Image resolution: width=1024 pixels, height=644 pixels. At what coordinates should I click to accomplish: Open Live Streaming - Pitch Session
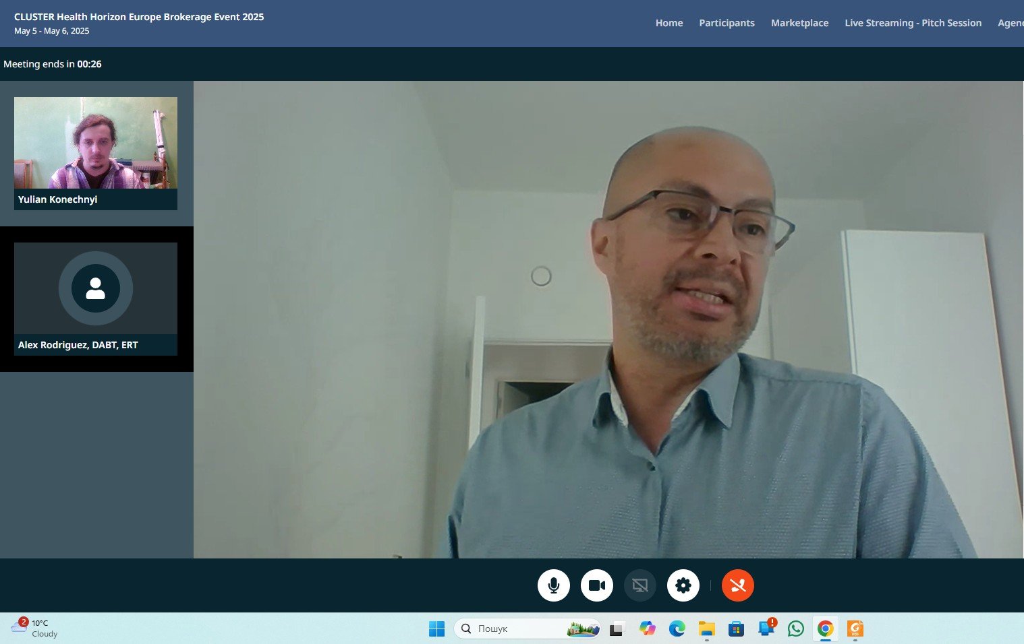[913, 23]
